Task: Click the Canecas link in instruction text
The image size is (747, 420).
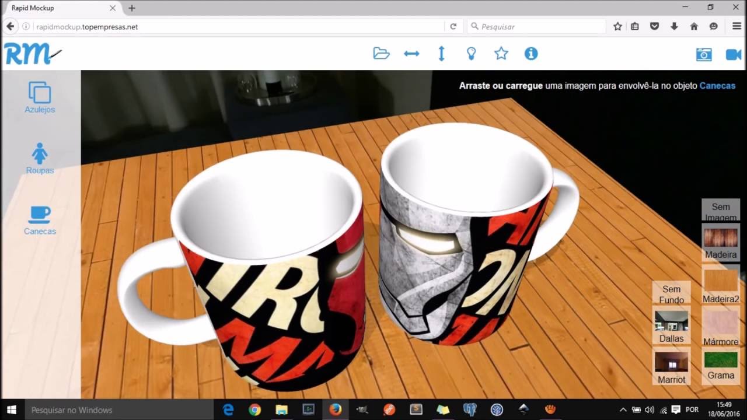Action: pyautogui.click(x=717, y=86)
